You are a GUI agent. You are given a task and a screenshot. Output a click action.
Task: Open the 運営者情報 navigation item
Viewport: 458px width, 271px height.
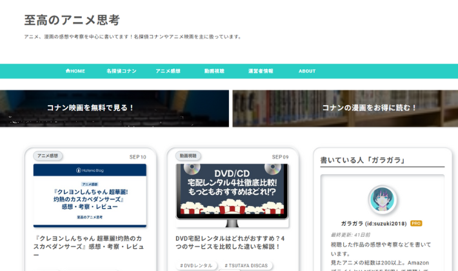point(261,71)
